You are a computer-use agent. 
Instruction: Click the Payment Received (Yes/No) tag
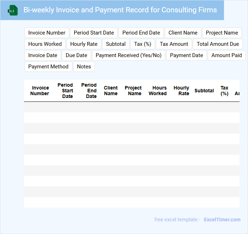pos(128,55)
